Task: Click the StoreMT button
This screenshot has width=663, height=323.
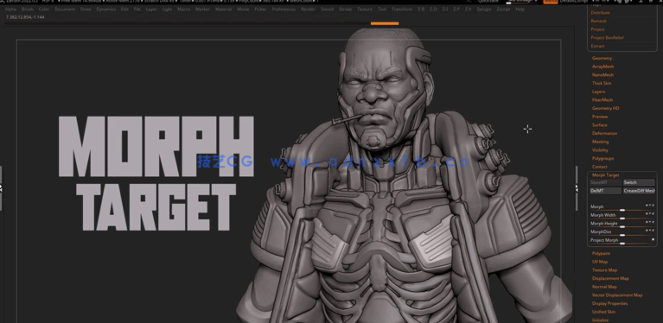Action: tap(605, 182)
